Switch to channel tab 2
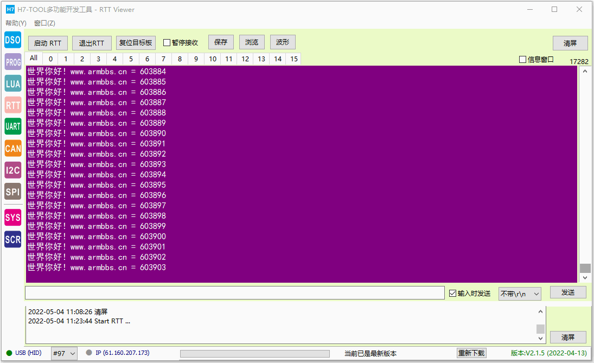Viewport: 594px width, 363px height. [82, 59]
